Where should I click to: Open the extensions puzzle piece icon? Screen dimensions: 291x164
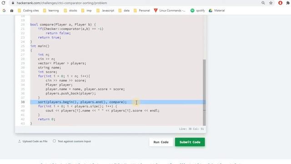click(288, 3)
